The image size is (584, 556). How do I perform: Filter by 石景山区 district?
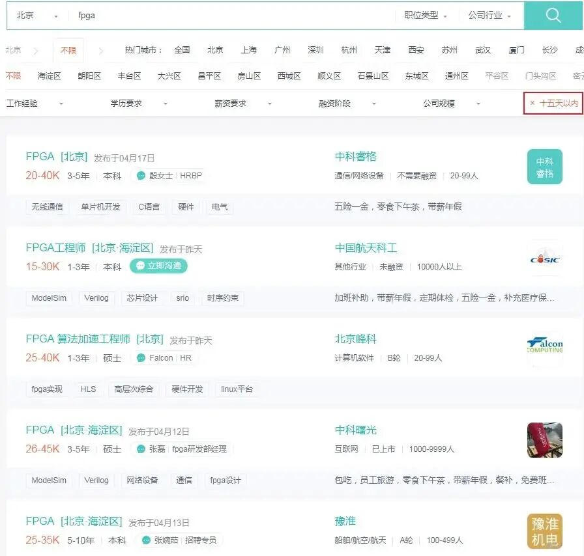[x=373, y=76]
